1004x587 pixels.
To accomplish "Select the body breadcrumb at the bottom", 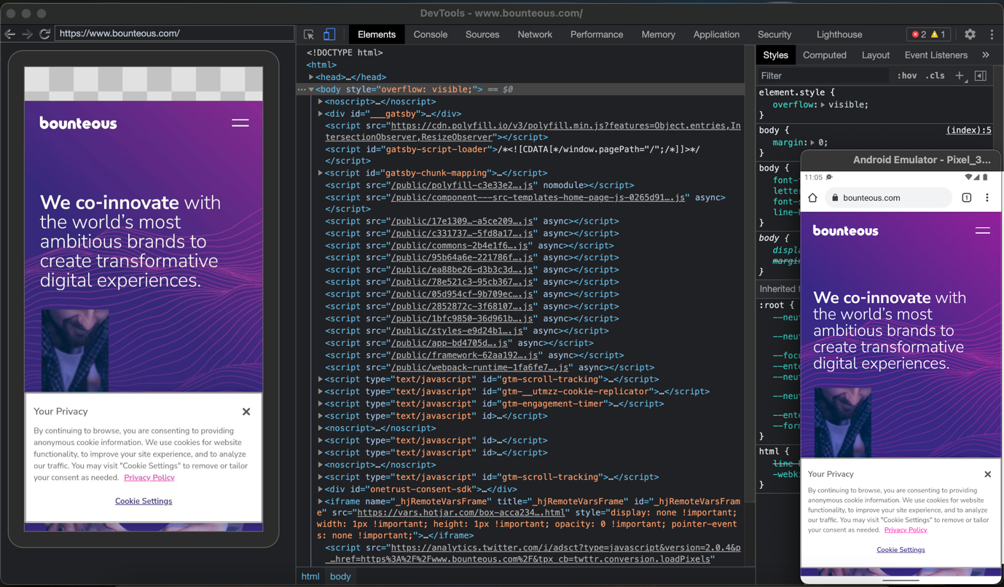I will click(340, 576).
